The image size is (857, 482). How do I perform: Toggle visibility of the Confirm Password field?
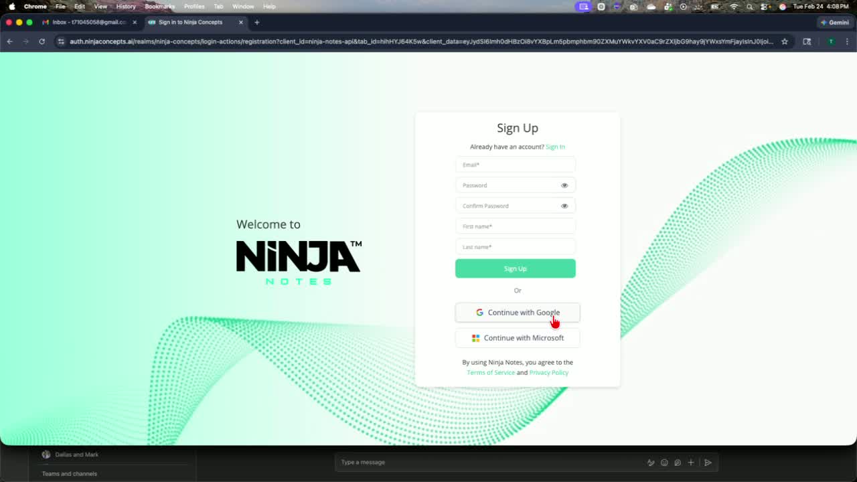564,206
